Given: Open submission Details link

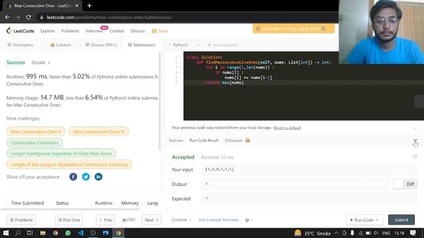Looking at the screenshot, I should (40, 63).
